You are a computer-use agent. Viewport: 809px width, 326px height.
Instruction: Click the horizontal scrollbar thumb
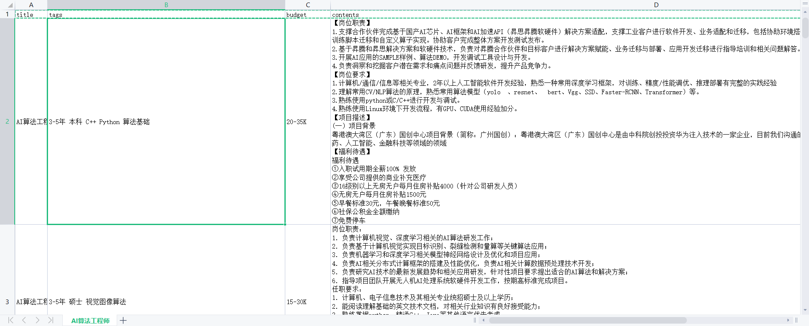click(588, 320)
